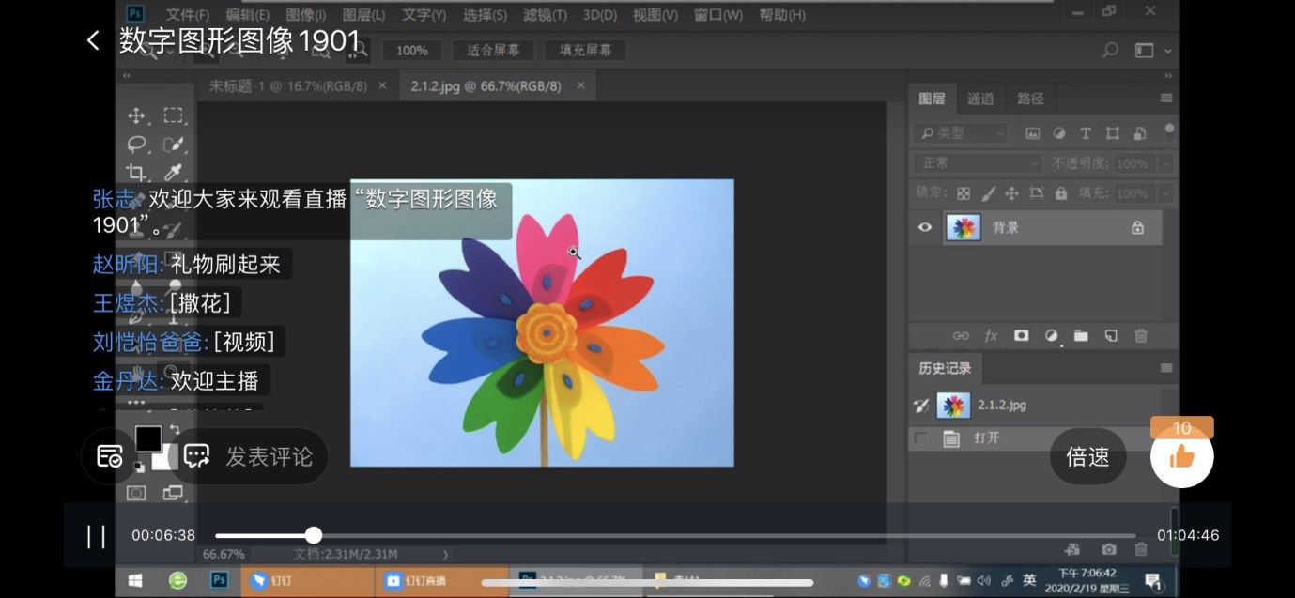Click the thumbs-up like button
This screenshot has height=598, width=1295.
(1181, 457)
